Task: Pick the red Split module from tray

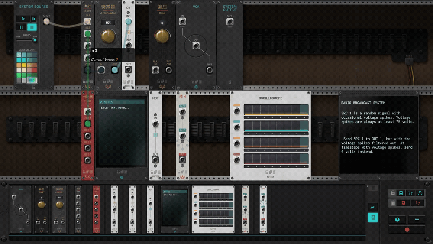Action: click(96, 209)
